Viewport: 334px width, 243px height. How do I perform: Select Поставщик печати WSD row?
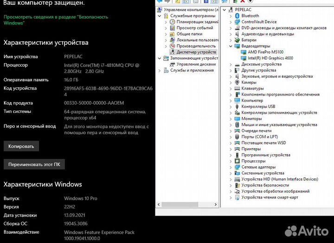click(x=263, y=143)
